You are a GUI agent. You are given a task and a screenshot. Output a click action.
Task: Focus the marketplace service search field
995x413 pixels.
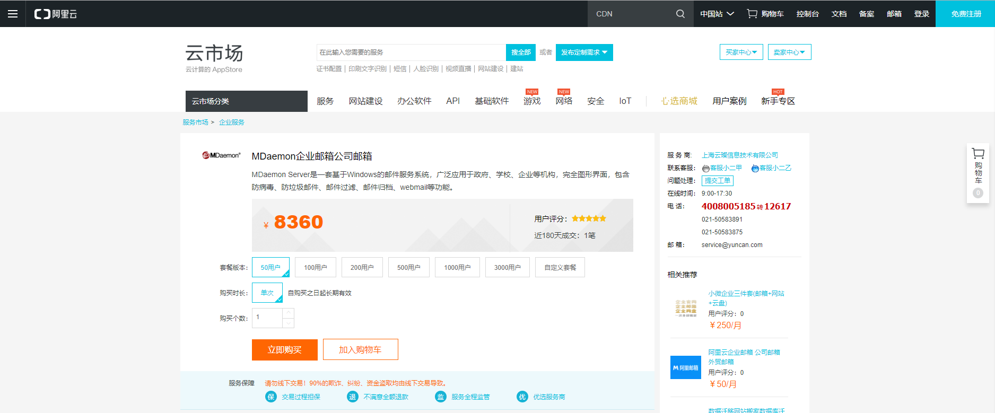[x=411, y=52]
